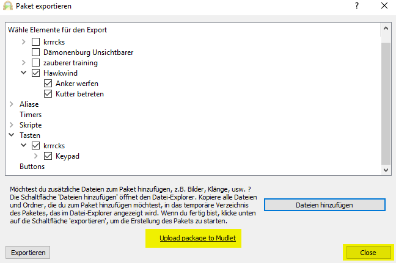The image size is (396, 263).
Task: Expand the Aliase section
Action: pos(12,104)
